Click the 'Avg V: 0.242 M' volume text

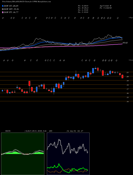click(105, 6)
